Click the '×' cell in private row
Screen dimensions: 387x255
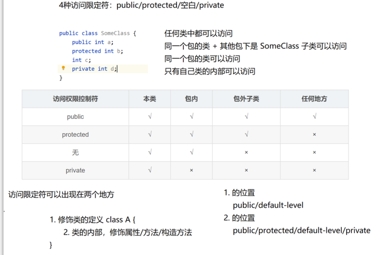click(x=192, y=170)
